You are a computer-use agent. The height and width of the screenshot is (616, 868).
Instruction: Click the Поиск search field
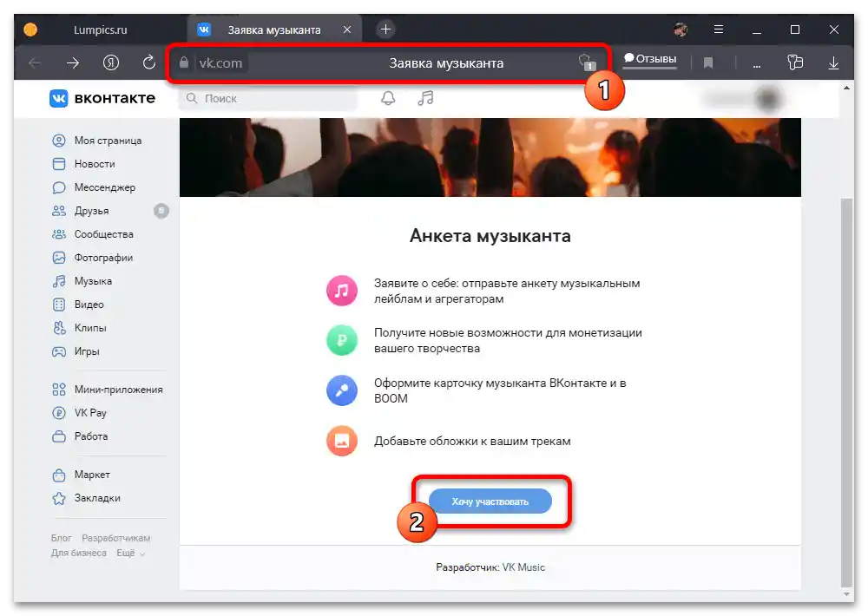click(x=267, y=99)
